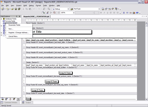Open the Help menu

point(58,6)
